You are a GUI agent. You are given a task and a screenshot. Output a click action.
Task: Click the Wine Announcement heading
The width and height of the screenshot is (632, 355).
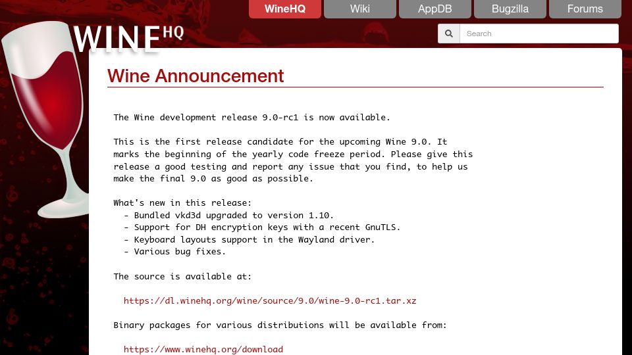pyautogui.click(x=196, y=76)
